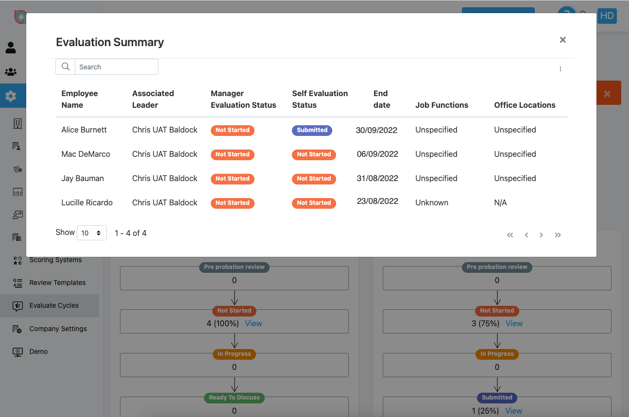Open the three-dot options menu in dialog
This screenshot has width=629, height=417.
point(560,69)
